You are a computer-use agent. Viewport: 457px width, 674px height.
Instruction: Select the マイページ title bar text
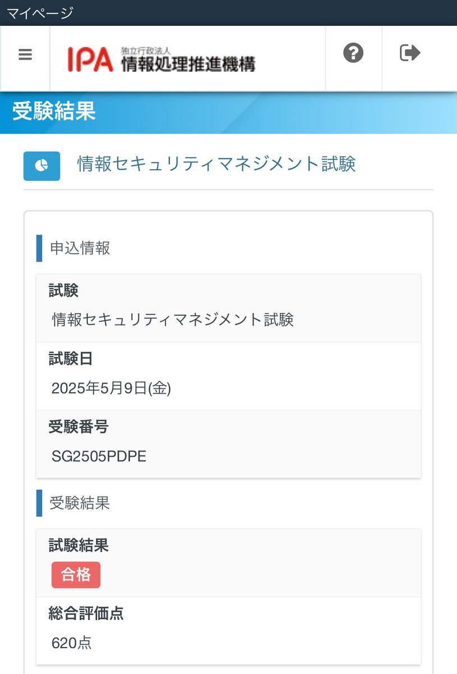[40, 12]
